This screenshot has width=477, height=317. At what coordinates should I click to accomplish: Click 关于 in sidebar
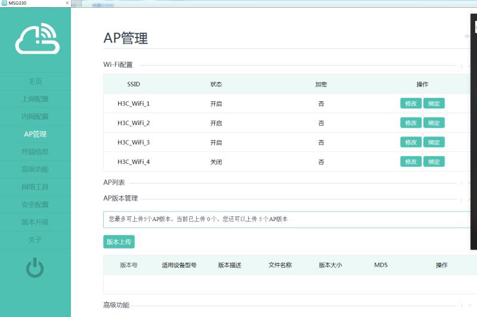(35, 240)
